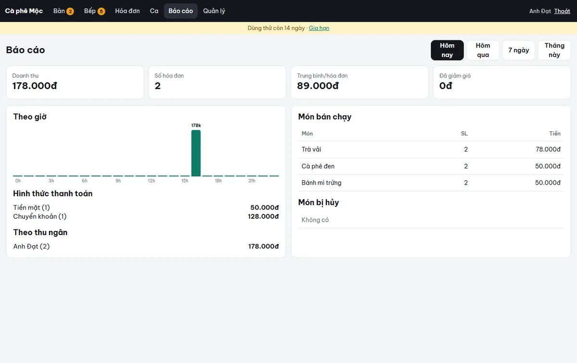Click the Không có cancelled items text
Screen dimensions: 577x363
pos(315,220)
